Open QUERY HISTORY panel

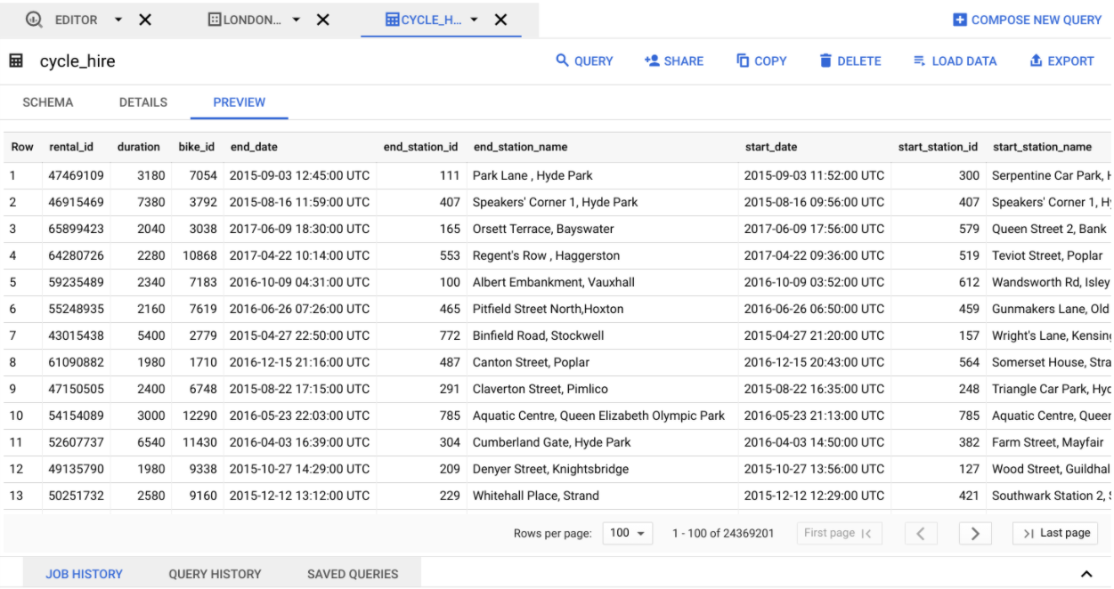[x=215, y=574]
